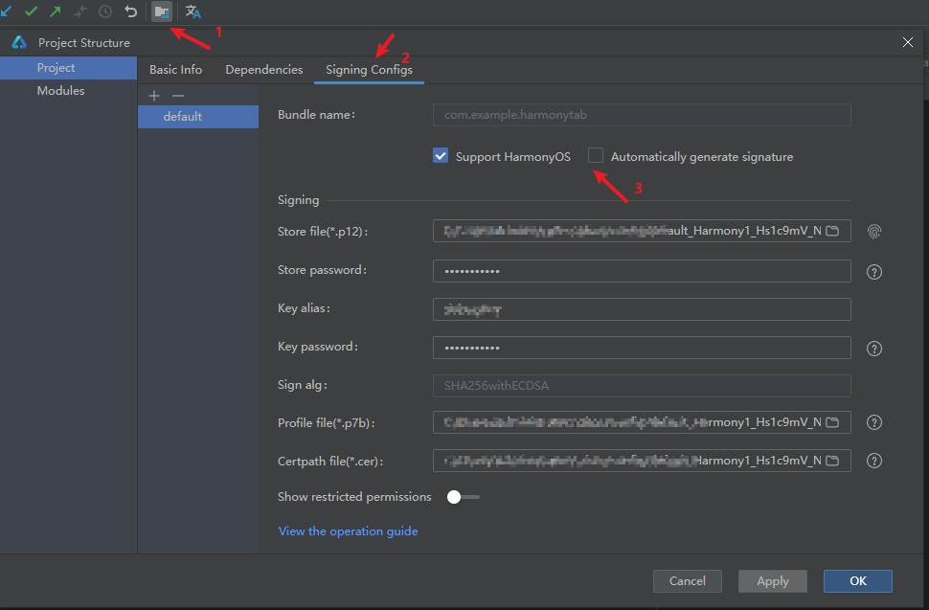The image size is (929, 610).
Task: Switch to the Basic Info tab
Action: coord(175,70)
